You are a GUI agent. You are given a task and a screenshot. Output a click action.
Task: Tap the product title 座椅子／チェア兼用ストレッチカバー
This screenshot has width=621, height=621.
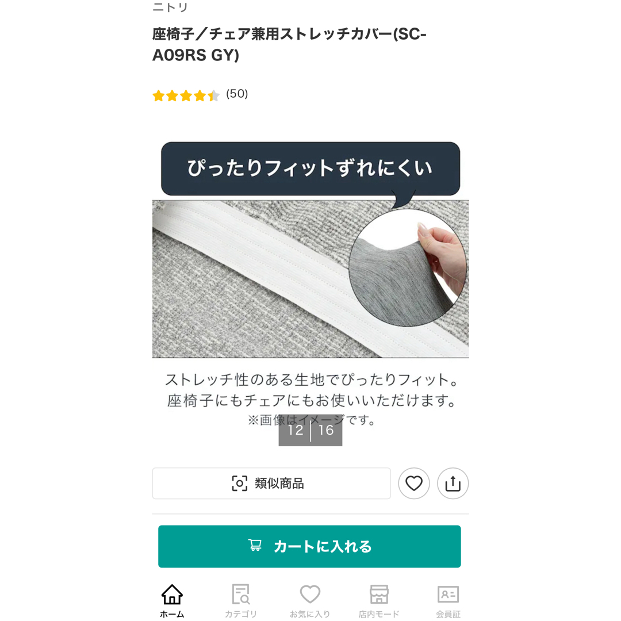289,44
